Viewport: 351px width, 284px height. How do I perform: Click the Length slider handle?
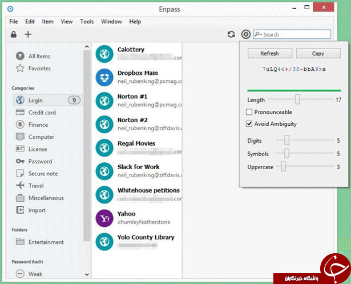(x=297, y=99)
